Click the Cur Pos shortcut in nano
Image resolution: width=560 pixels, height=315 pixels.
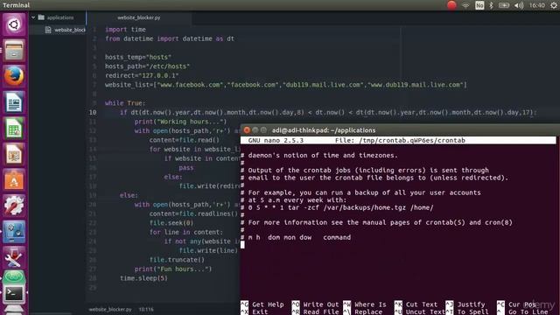pos(517,304)
